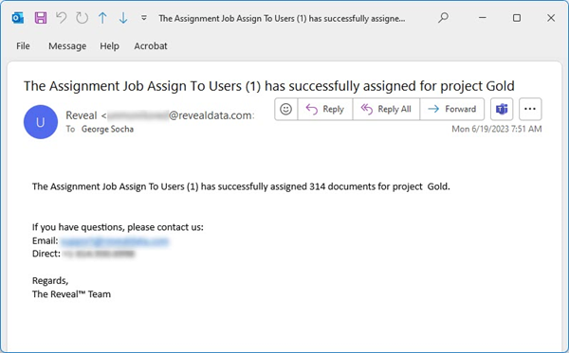The width and height of the screenshot is (569, 353).
Task: Open the Message ribbon tab
Action: coord(67,46)
